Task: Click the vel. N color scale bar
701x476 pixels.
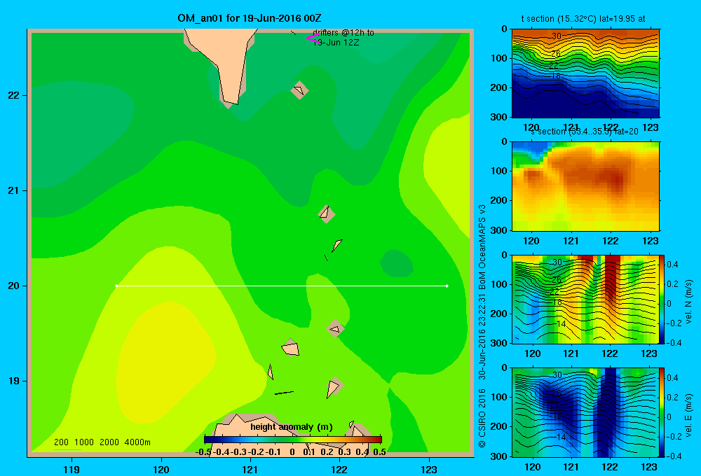Action: point(662,299)
